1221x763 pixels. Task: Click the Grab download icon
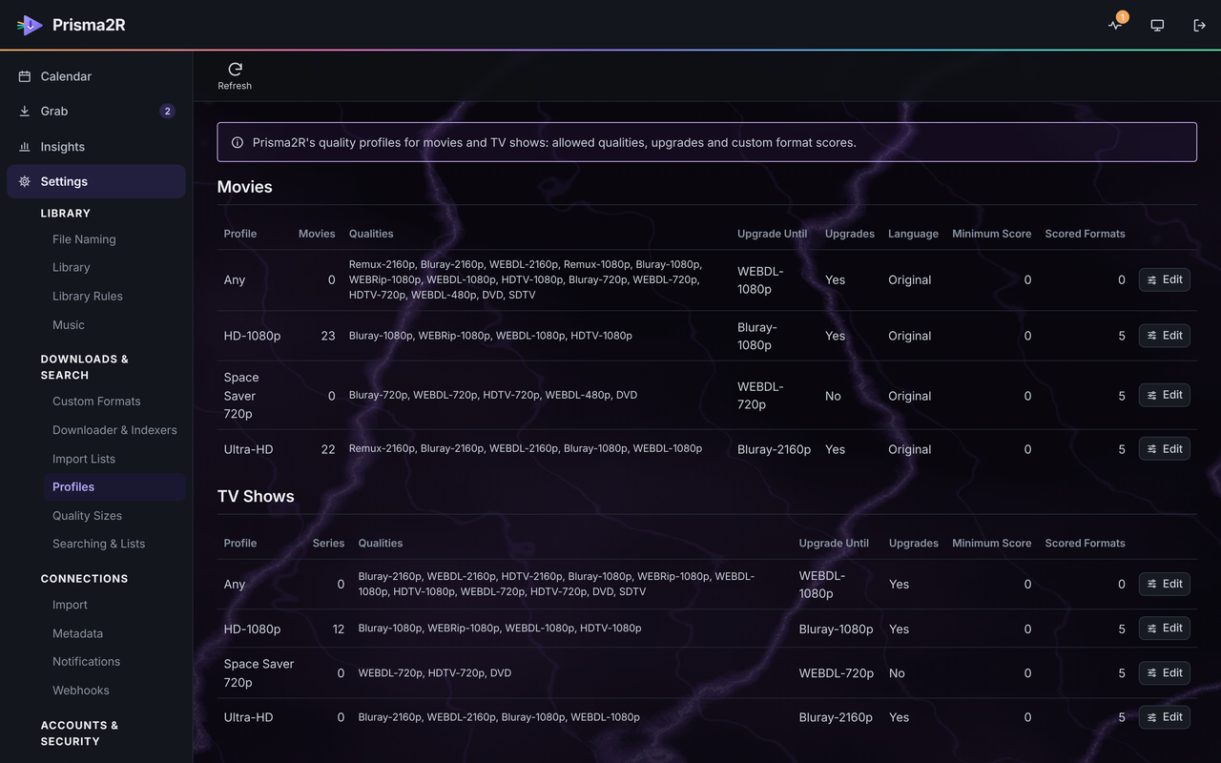pyautogui.click(x=25, y=112)
